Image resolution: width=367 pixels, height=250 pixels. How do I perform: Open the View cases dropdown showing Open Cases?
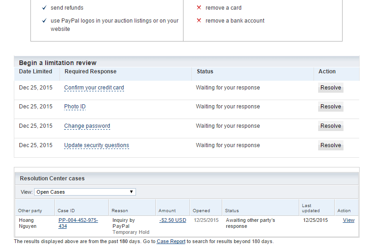(85, 192)
